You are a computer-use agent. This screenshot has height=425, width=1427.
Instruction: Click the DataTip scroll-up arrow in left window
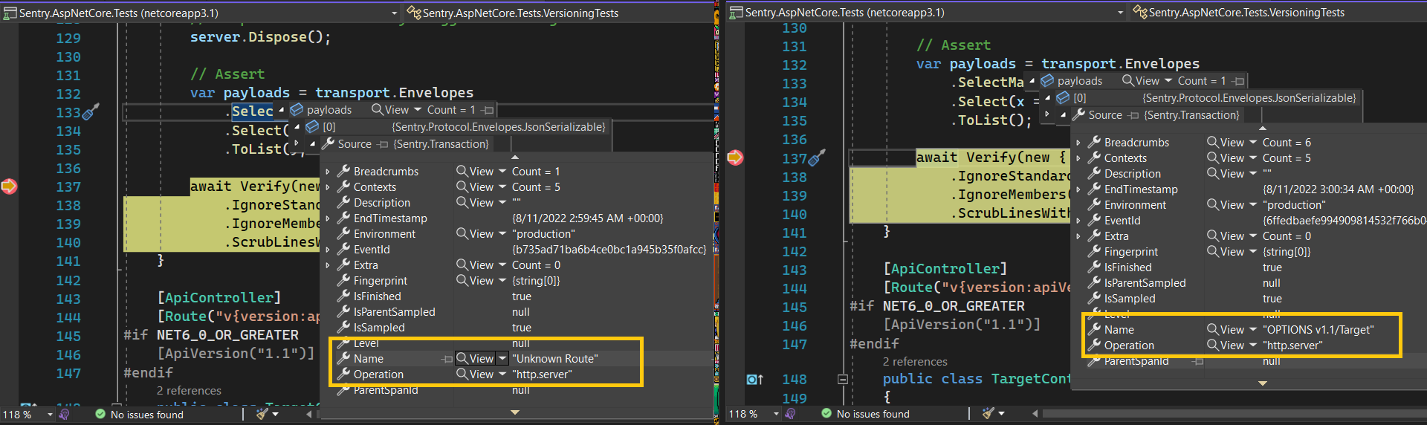pyautogui.click(x=515, y=157)
